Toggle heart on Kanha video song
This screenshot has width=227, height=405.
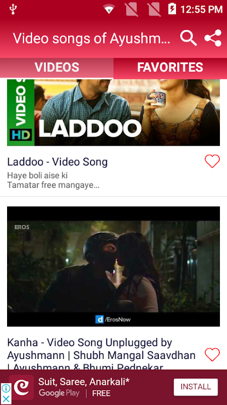click(x=212, y=355)
